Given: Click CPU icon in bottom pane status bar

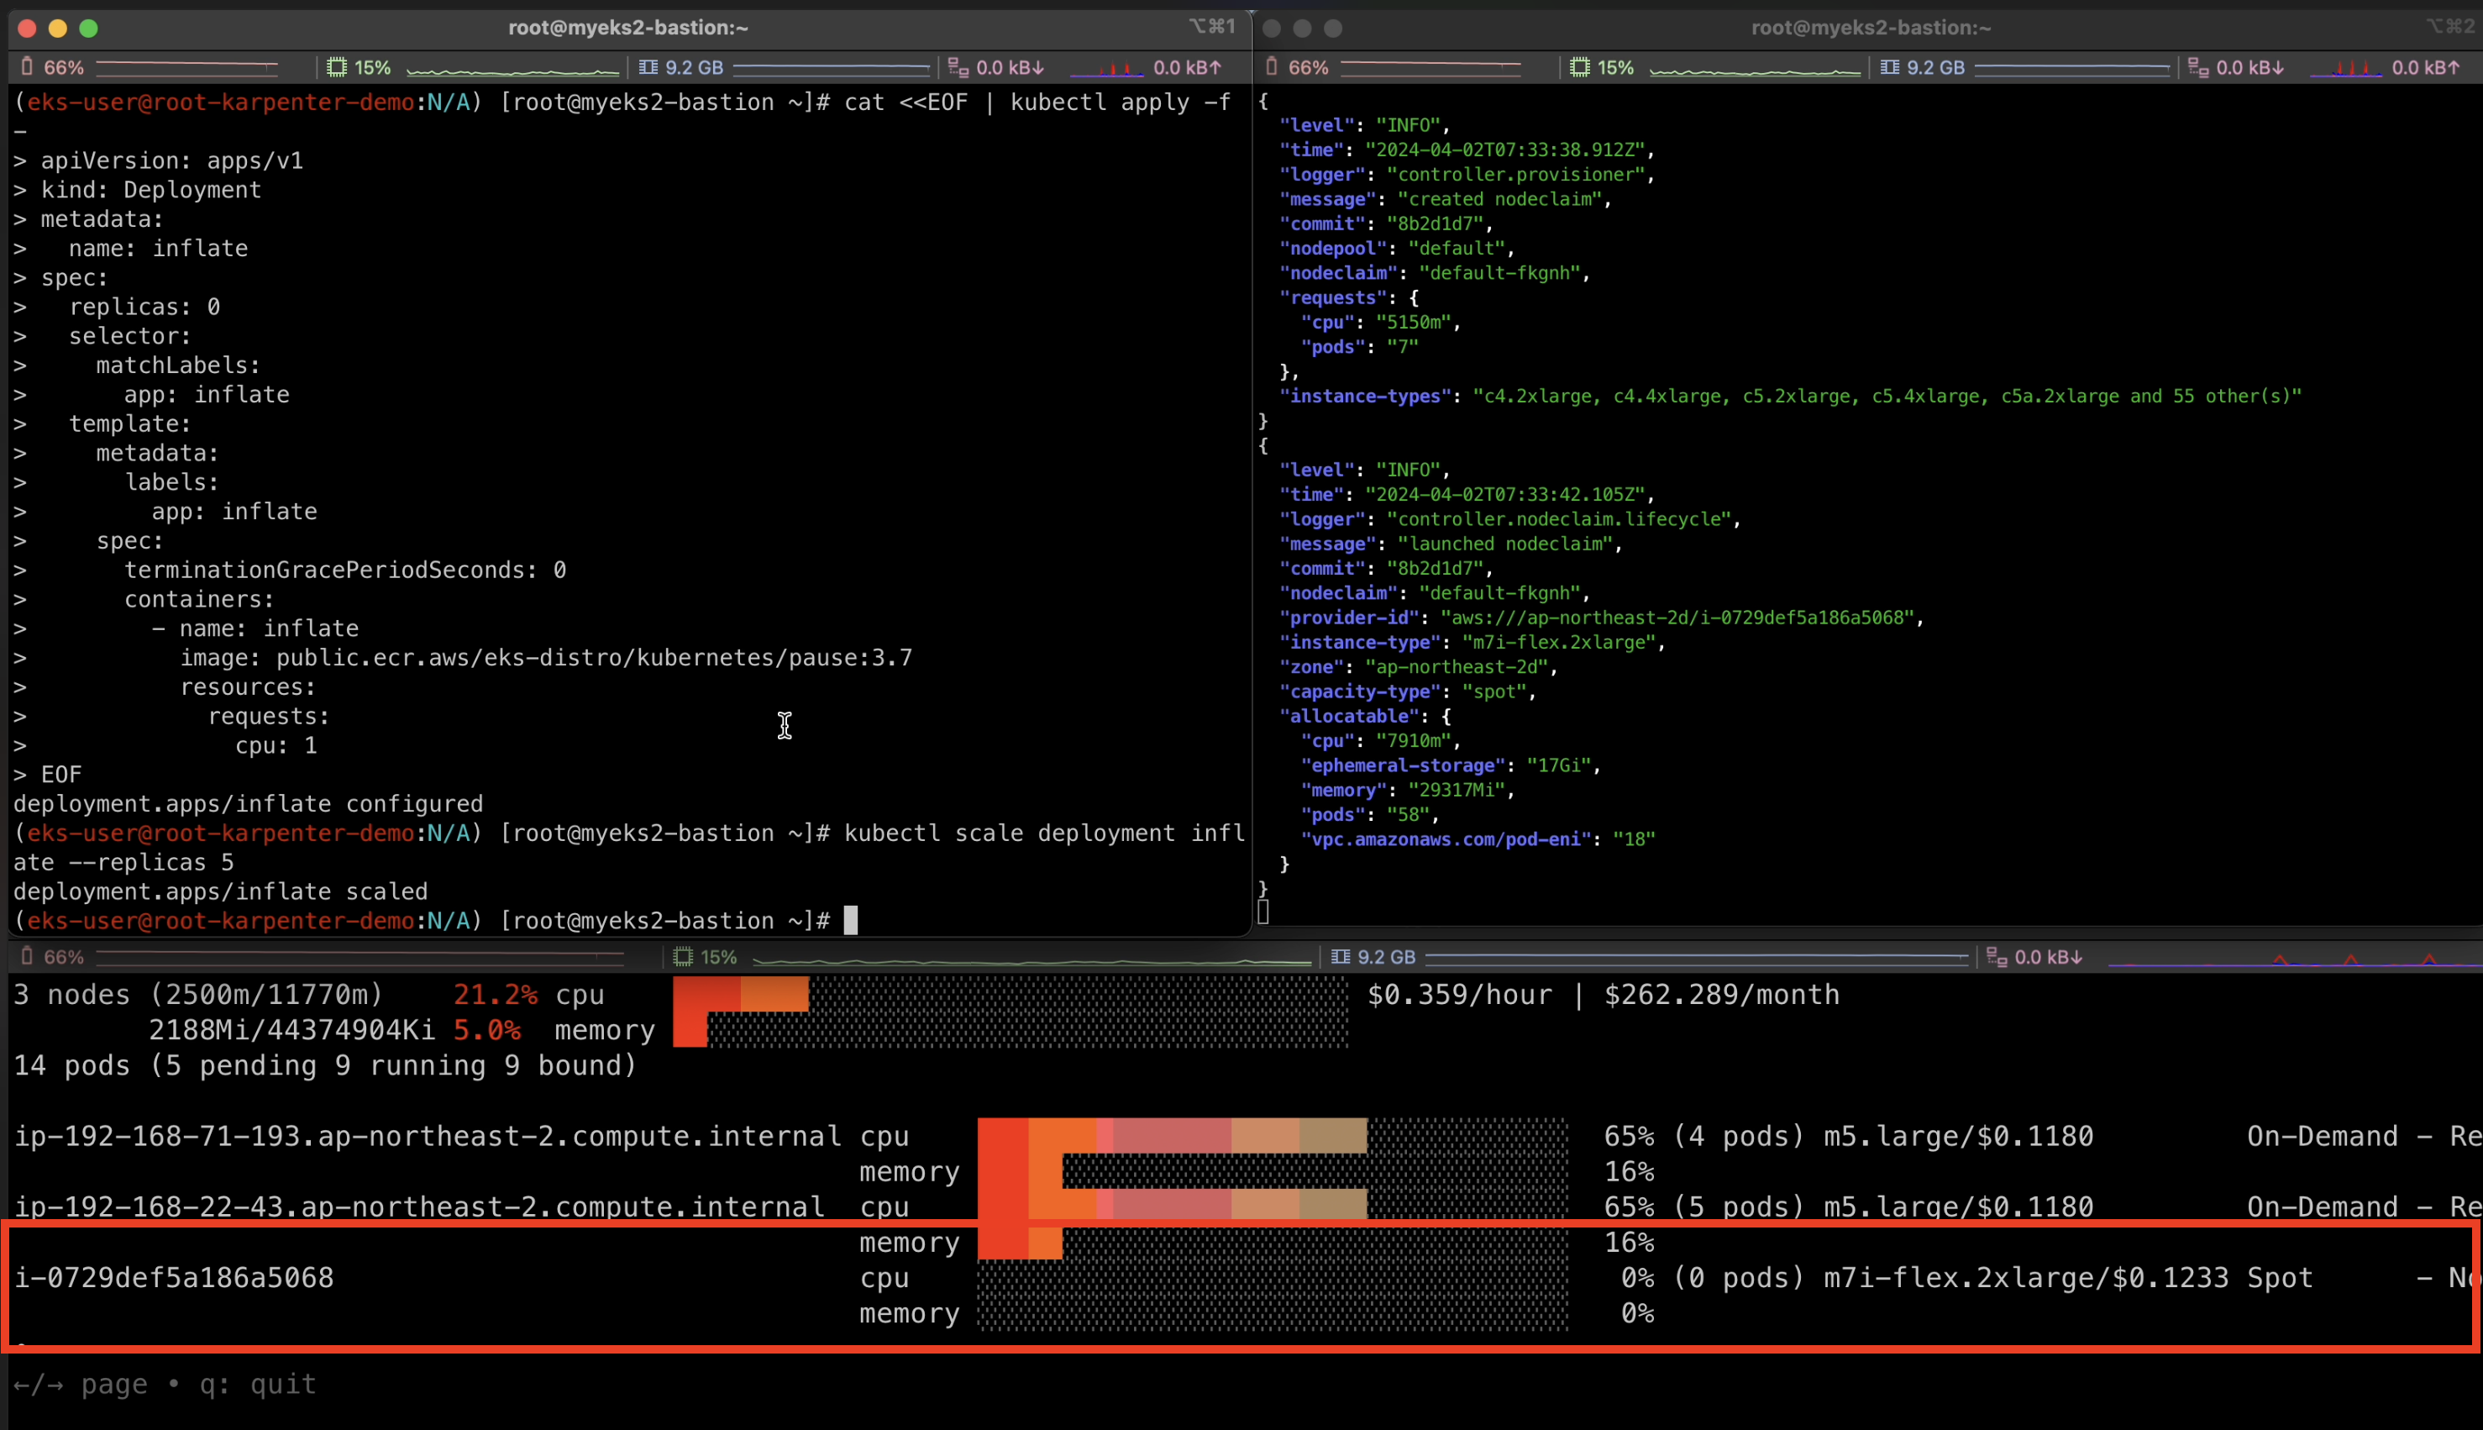Looking at the screenshot, I should [x=682, y=957].
